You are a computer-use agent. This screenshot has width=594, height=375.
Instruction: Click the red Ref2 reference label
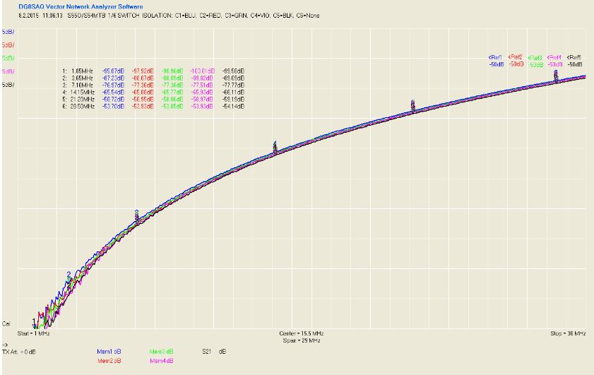click(x=515, y=57)
